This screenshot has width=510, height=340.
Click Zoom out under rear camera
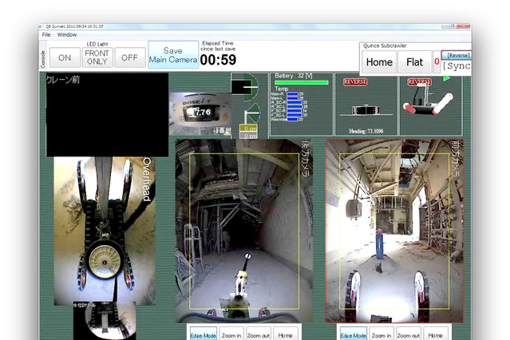[259, 334]
